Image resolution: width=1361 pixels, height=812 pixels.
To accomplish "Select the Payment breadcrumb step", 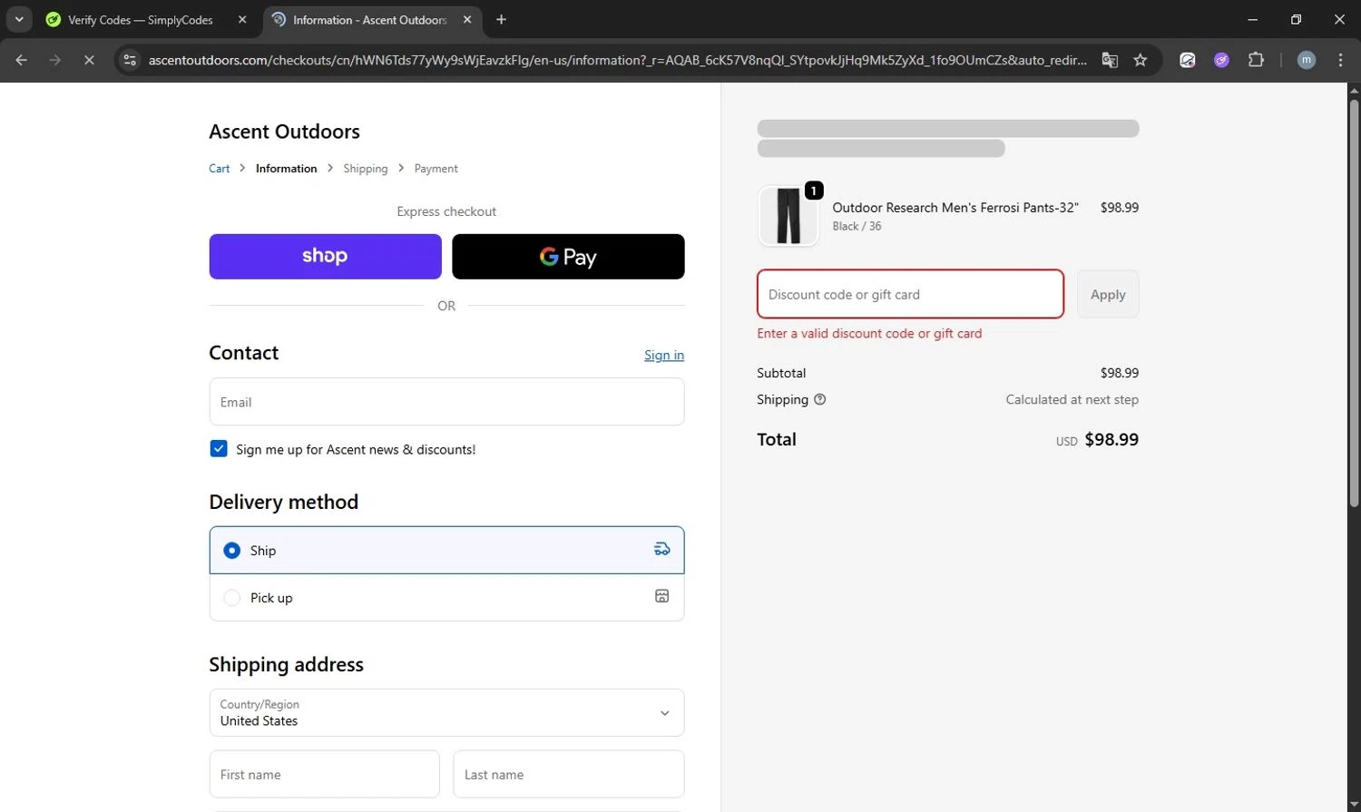I will [436, 169].
